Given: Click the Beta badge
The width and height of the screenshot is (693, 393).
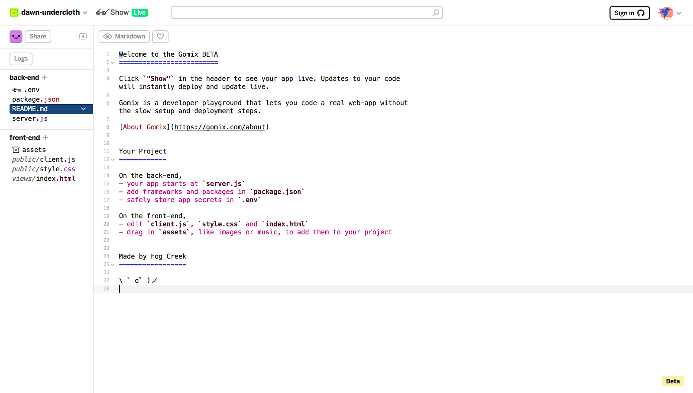Looking at the screenshot, I should click(x=673, y=381).
